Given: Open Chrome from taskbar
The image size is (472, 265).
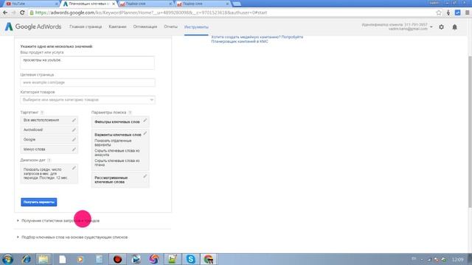Looking at the screenshot, I should [x=208, y=259].
